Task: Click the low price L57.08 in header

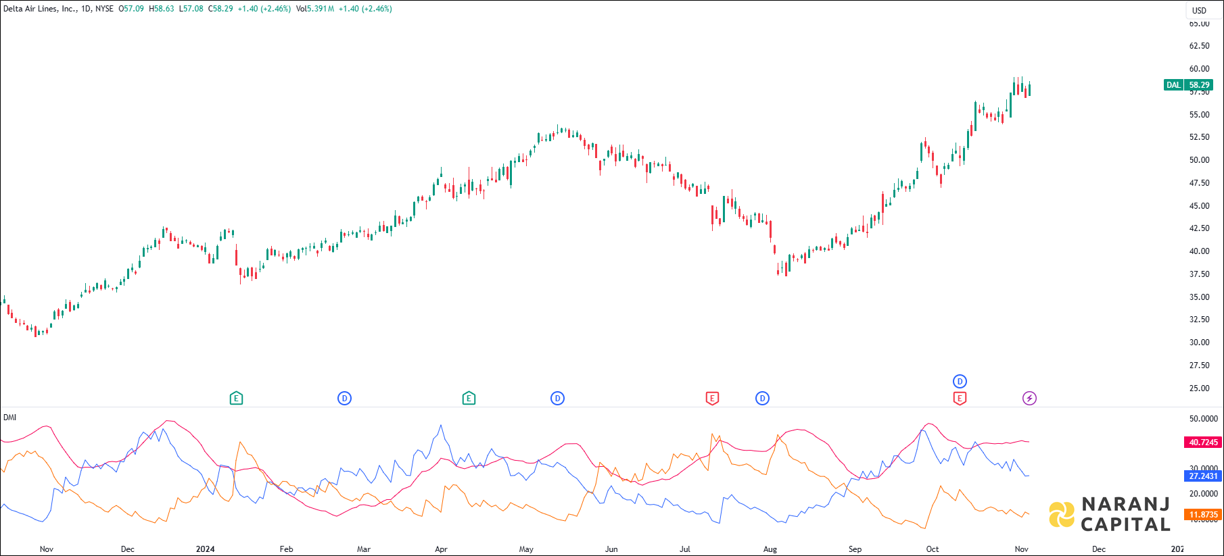Action: pyautogui.click(x=191, y=9)
